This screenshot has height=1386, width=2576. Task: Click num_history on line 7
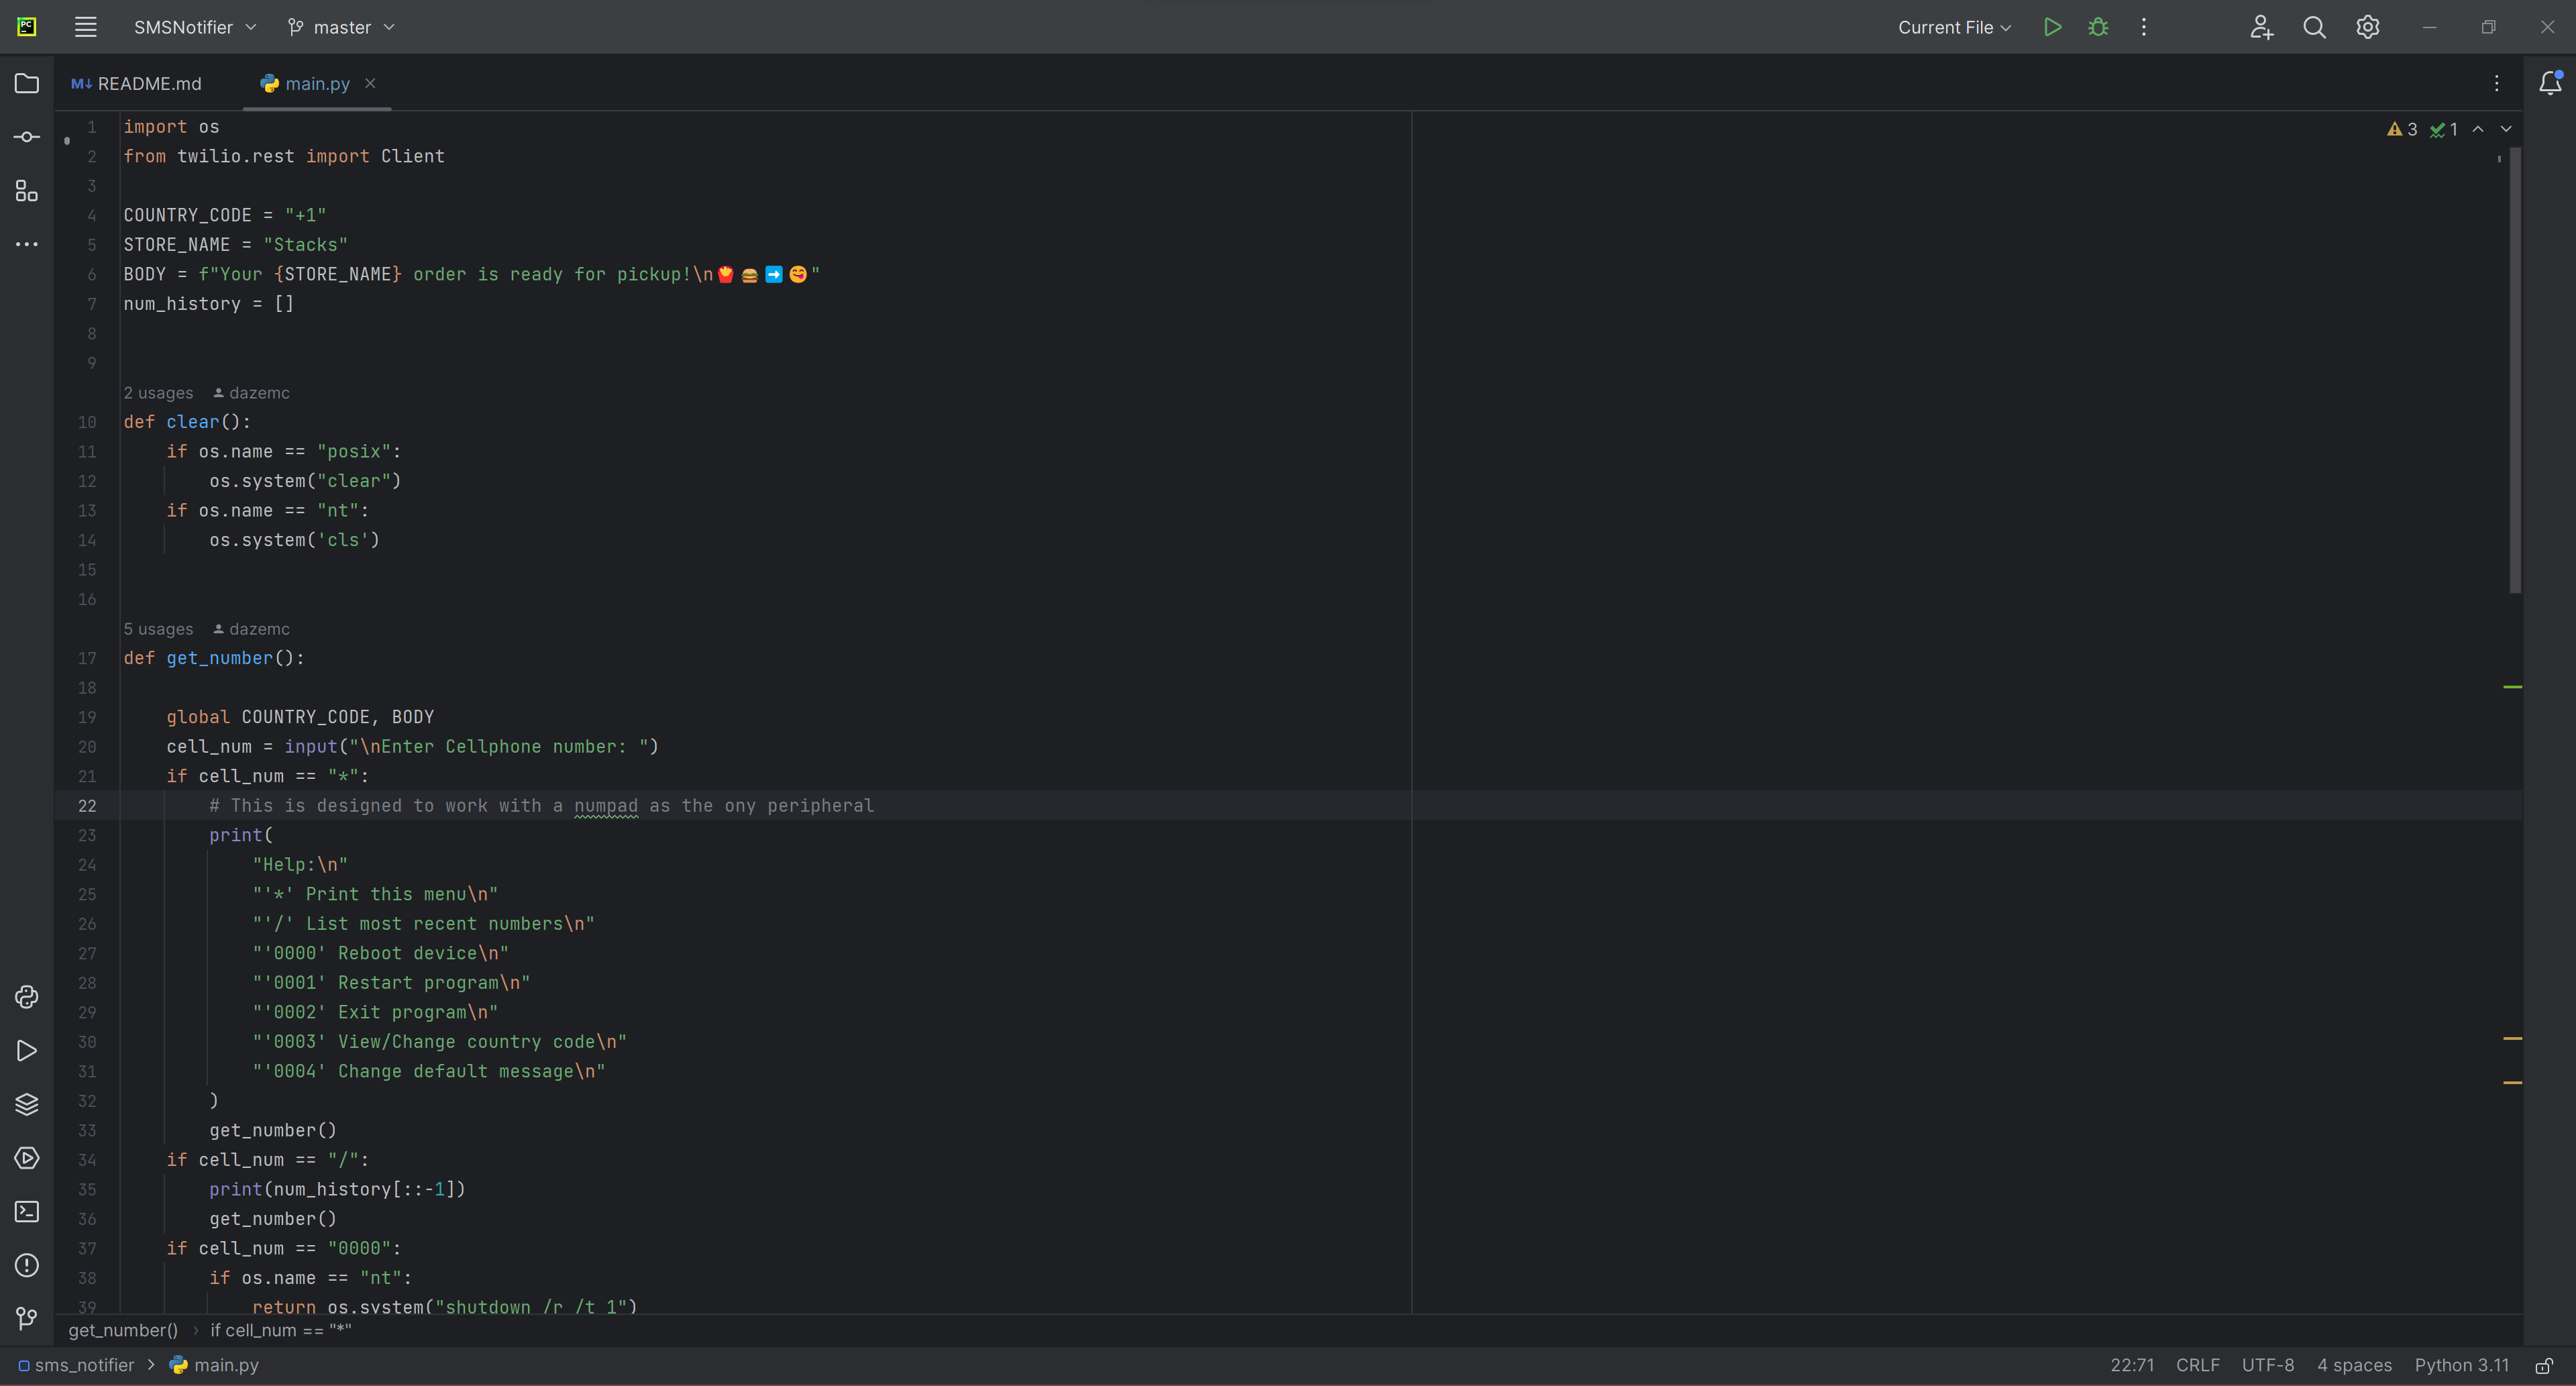pos(182,304)
